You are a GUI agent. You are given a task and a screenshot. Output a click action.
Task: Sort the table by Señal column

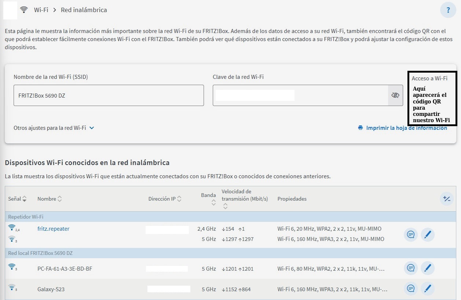pos(18,199)
